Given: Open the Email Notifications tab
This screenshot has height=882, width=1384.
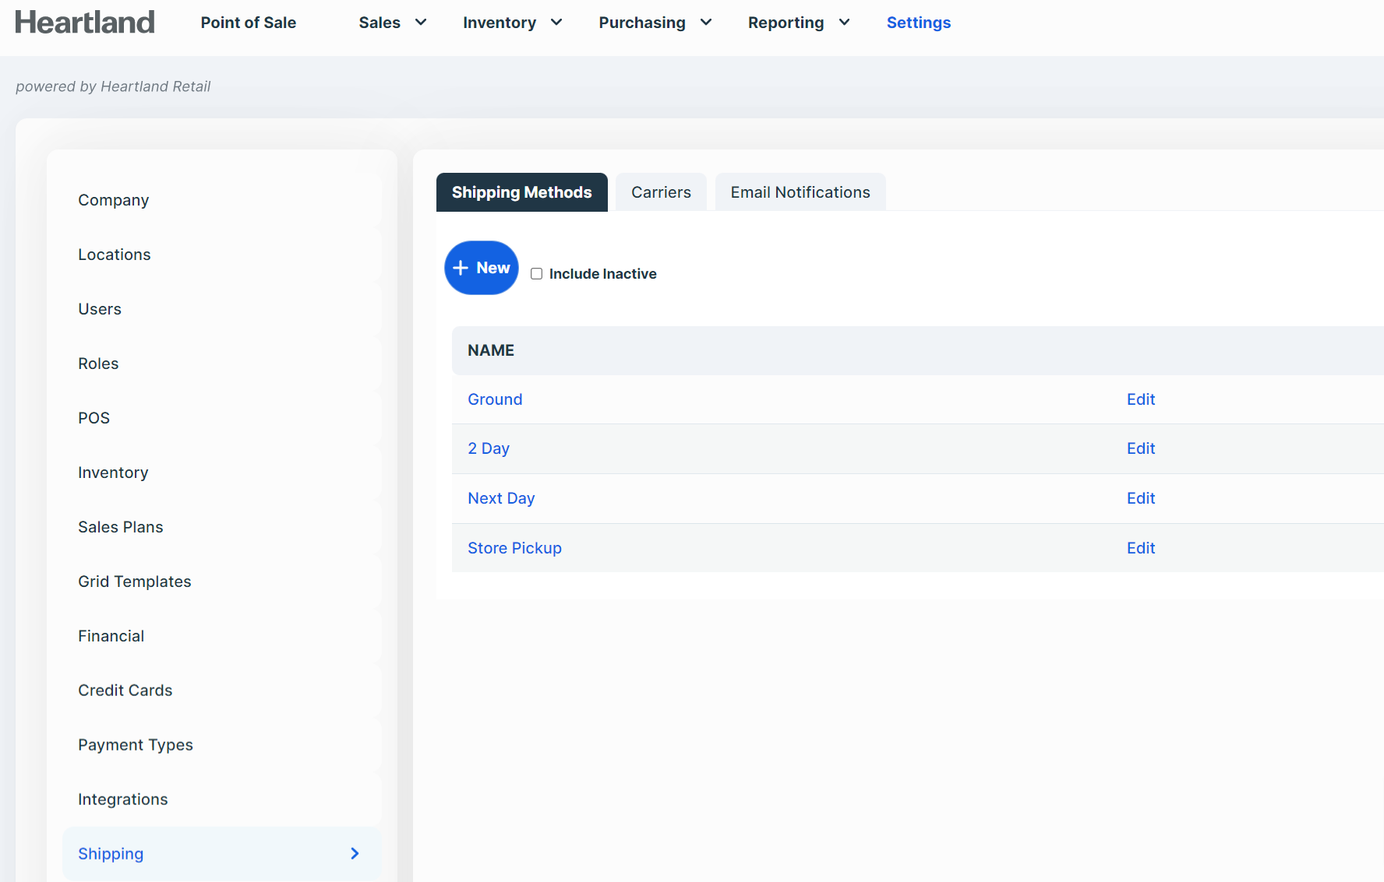Looking at the screenshot, I should 800,192.
